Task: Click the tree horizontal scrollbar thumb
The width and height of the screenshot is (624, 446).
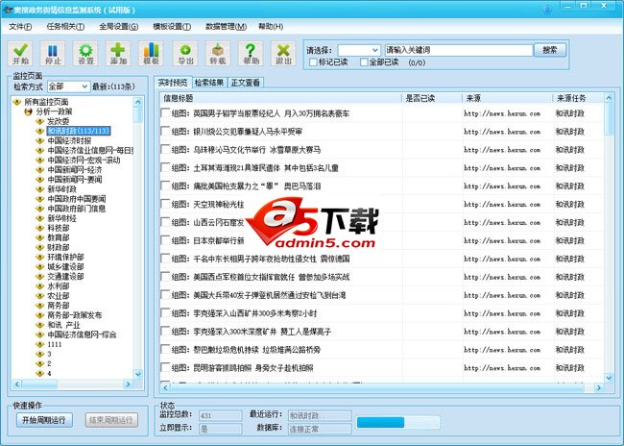Action: [x=39, y=384]
